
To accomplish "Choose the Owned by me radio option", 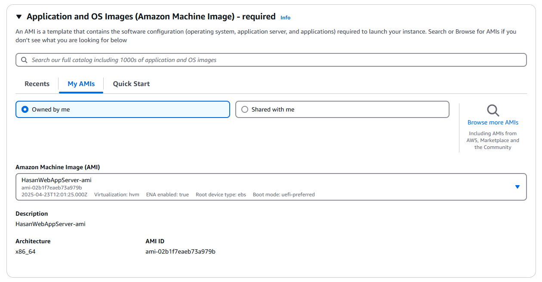I will point(123,109).
